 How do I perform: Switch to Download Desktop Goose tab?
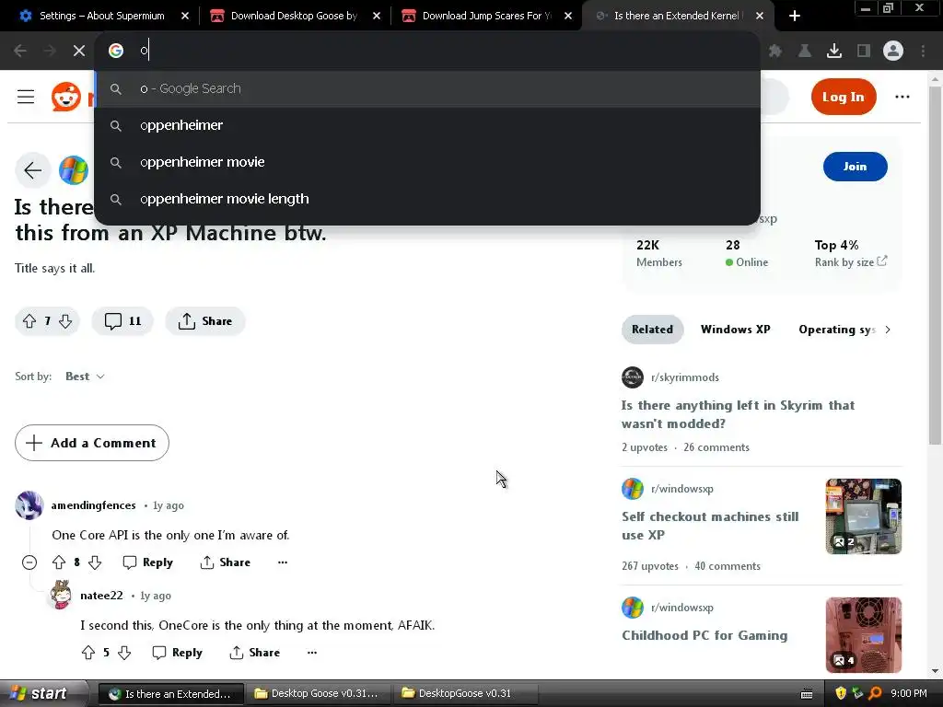[x=294, y=17]
